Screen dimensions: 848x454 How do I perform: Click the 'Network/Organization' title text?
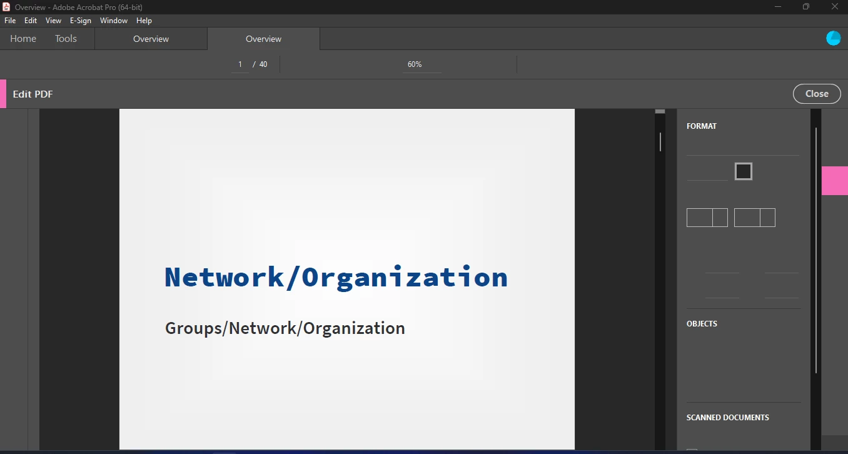(x=336, y=277)
